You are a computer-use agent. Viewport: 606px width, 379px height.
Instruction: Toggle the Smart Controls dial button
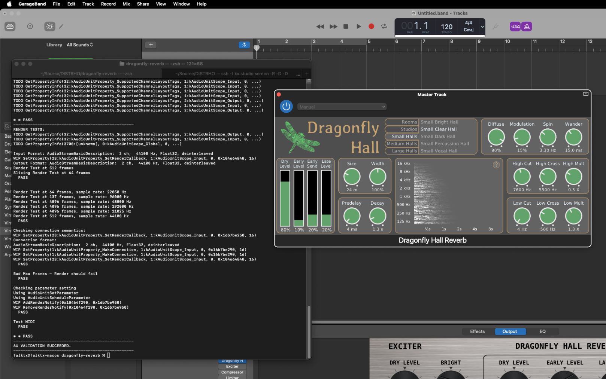point(50,27)
